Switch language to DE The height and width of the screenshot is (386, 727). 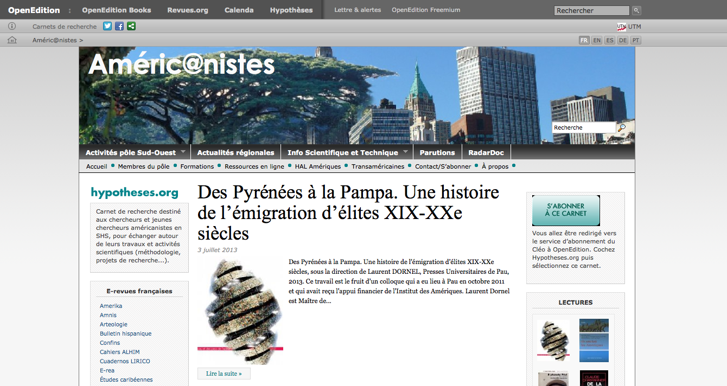coord(623,40)
